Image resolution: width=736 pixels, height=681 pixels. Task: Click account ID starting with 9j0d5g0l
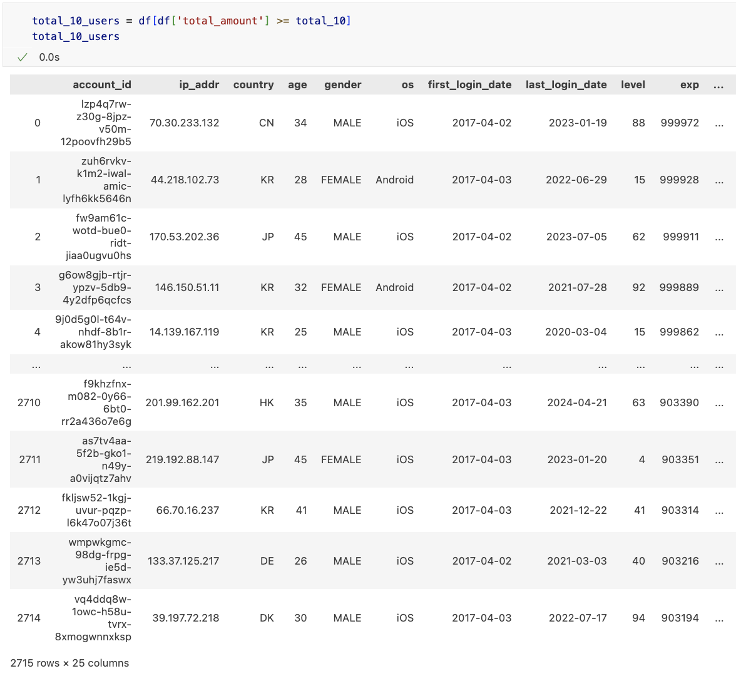click(93, 332)
